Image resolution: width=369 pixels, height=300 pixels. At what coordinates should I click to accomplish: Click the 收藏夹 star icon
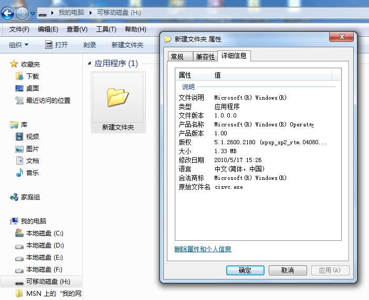tap(14, 64)
